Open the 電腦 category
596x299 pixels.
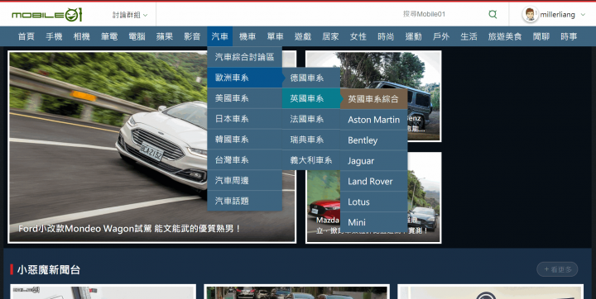coord(137,36)
